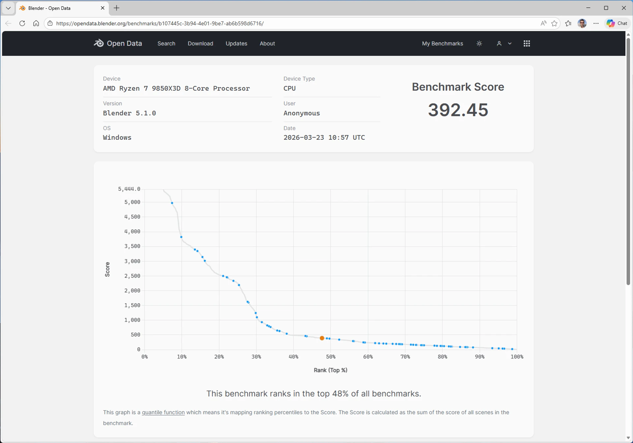Image resolution: width=633 pixels, height=443 pixels.
Task: Click the OS value Windows
Action: 117,137
